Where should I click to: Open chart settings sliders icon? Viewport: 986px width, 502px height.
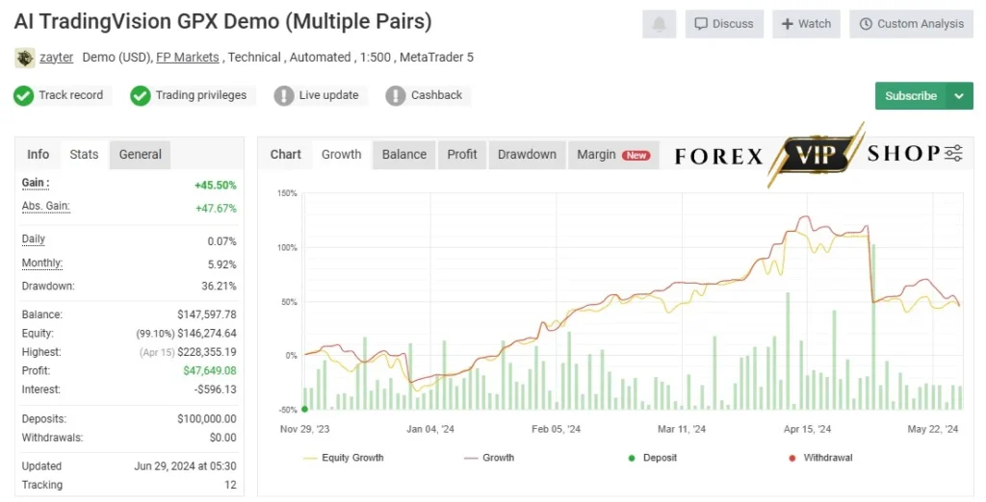click(953, 153)
